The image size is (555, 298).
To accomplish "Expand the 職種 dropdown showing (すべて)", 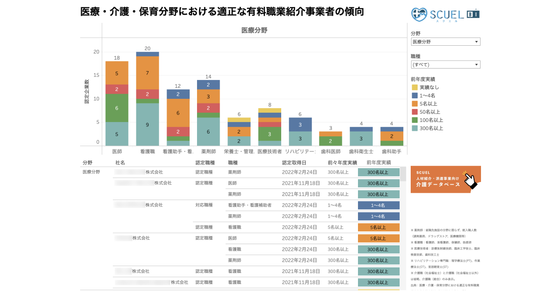I will click(445, 65).
